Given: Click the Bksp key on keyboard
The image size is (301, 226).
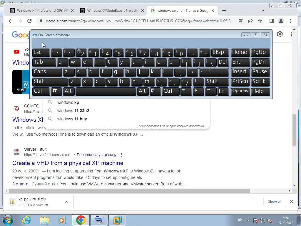Looking at the screenshot, I should pyautogui.click(x=220, y=53).
